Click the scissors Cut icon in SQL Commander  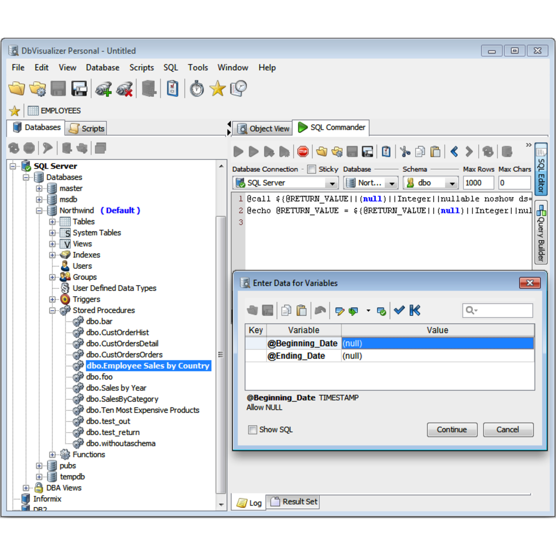(405, 152)
